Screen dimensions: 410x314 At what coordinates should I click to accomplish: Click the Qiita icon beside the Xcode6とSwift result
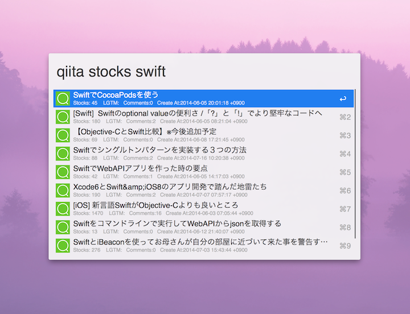pyautogui.click(x=63, y=191)
